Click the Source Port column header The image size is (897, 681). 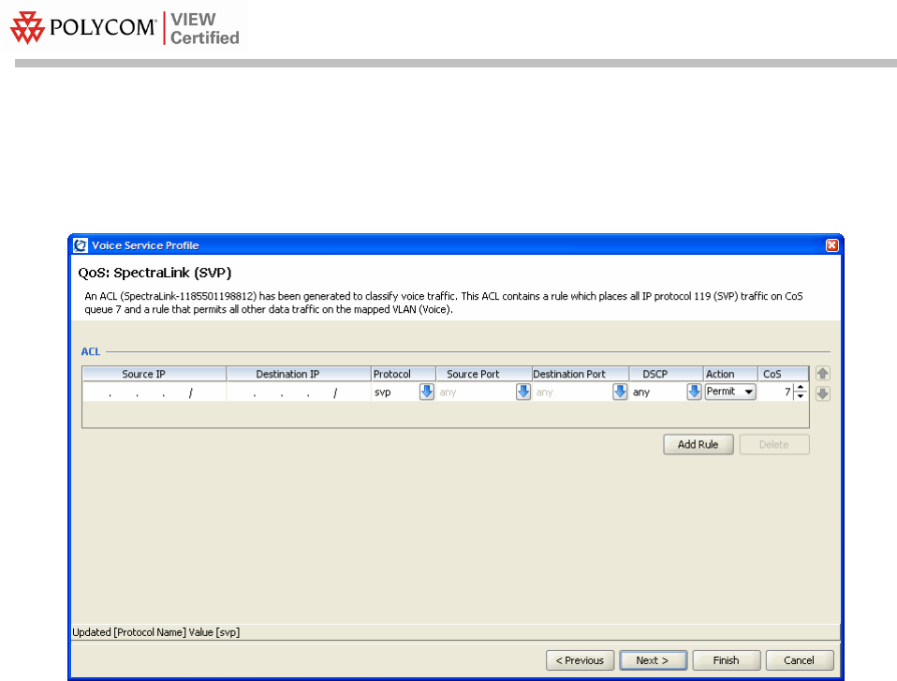[x=484, y=374]
